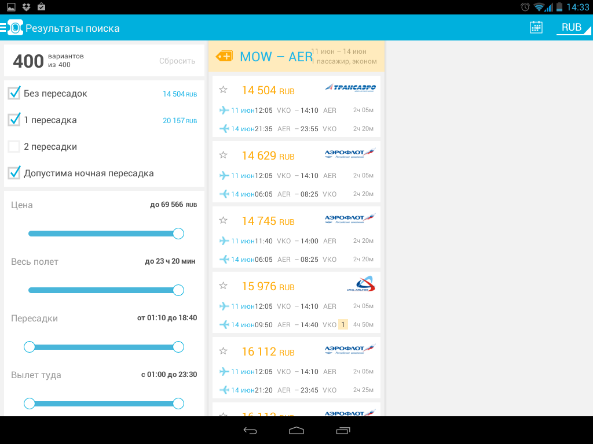Open the RUB currency dropdown
Image resolution: width=593 pixels, height=444 pixels.
click(573, 27)
